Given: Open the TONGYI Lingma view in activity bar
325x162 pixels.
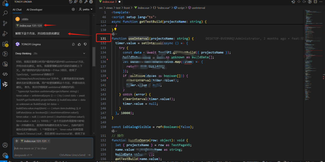Looking at the screenshot, I should pyautogui.click(x=5, y=84).
